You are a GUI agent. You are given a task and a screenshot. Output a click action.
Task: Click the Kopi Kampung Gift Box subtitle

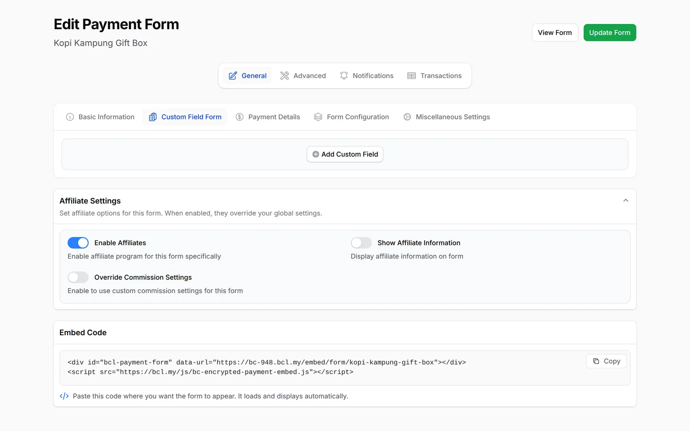click(101, 43)
